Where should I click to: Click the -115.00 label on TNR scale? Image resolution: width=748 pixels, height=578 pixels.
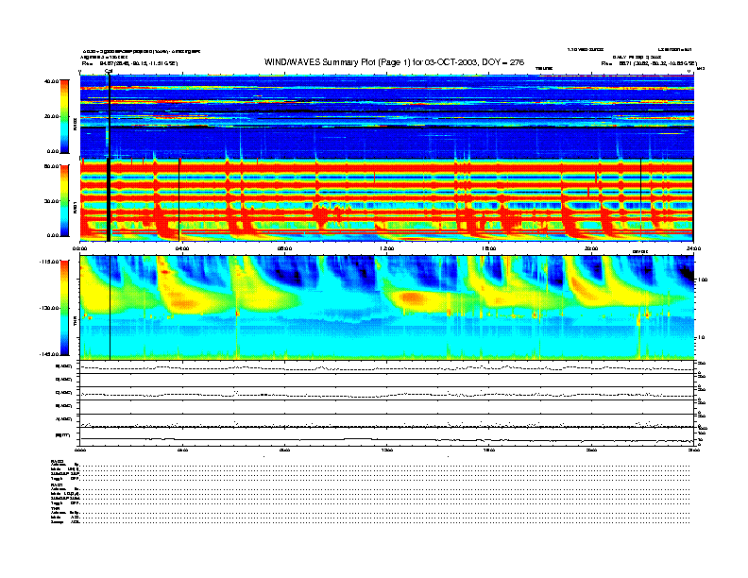point(49,262)
